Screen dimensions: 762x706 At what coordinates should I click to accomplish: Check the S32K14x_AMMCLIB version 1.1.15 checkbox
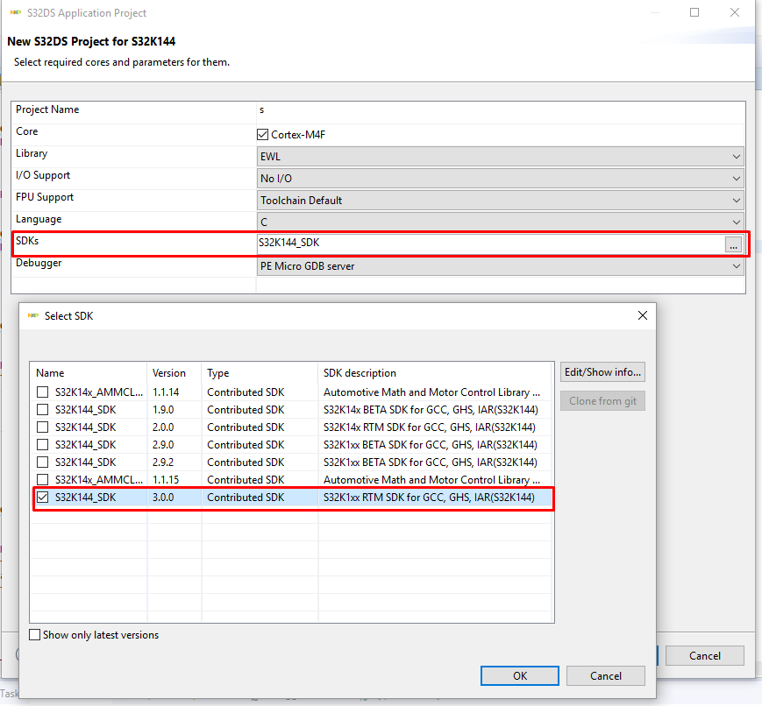pos(43,479)
